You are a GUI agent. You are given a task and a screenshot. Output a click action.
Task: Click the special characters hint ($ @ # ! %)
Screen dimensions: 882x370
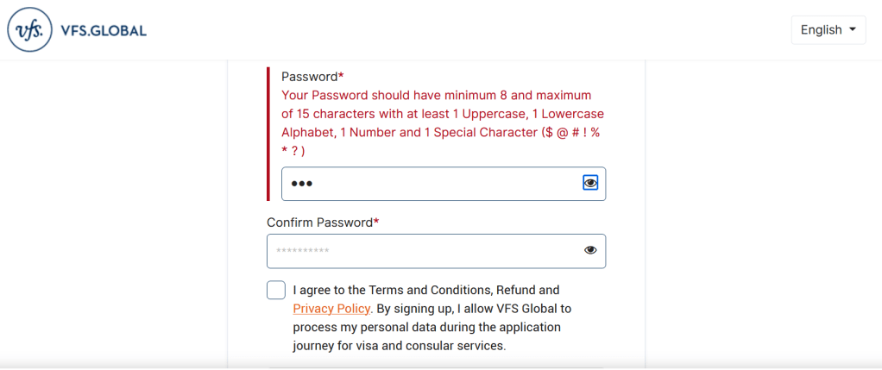coord(570,133)
